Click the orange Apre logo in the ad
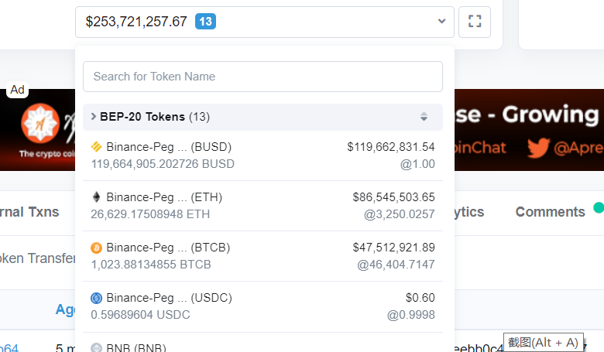 pos(40,124)
